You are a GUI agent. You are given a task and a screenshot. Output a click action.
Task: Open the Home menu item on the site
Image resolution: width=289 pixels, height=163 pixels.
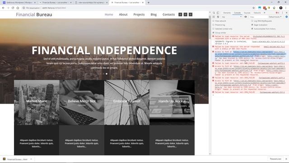pyautogui.click(x=109, y=14)
